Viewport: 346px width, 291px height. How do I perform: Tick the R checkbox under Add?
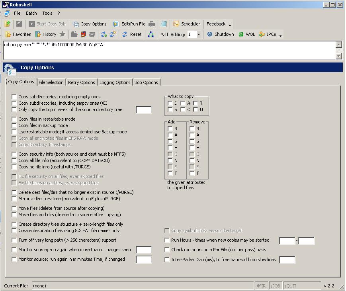point(170,129)
